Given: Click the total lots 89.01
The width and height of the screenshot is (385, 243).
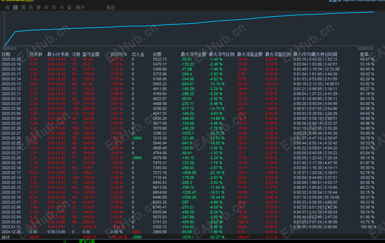Looking at the screenshot, I should coord(34,237).
